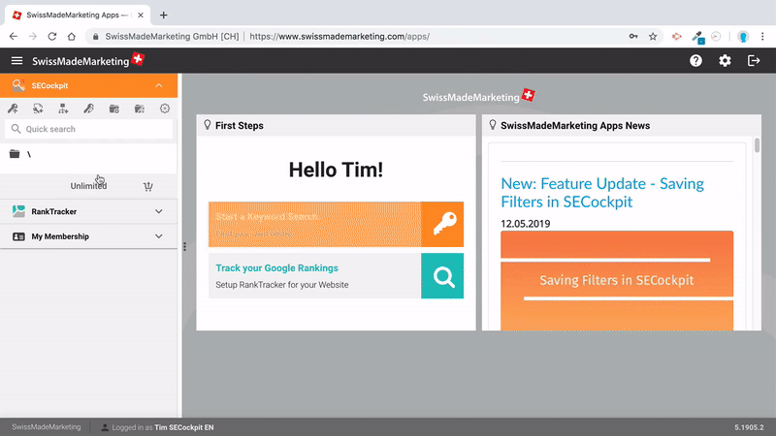The image size is (776, 436).
Task: Click the My Membership menu label
Action: (x=60, y=236)
